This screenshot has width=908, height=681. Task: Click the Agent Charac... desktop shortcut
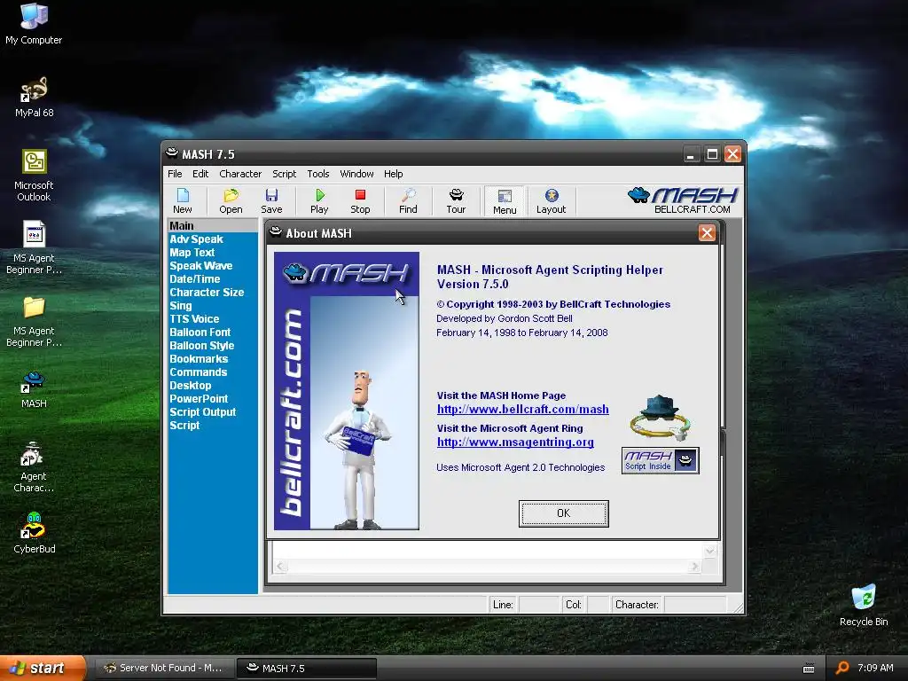click(34, 466)
